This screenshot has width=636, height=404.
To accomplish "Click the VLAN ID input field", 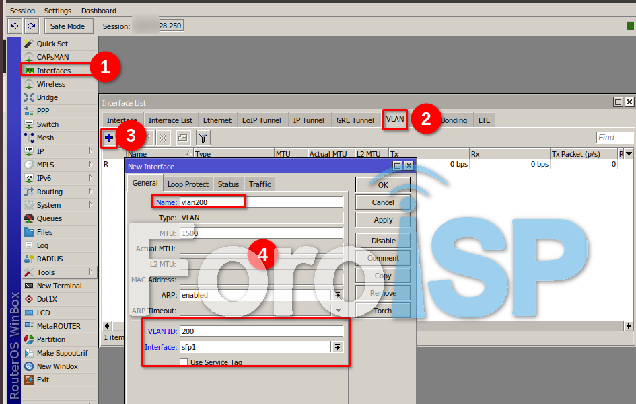I will click(261, 331).
